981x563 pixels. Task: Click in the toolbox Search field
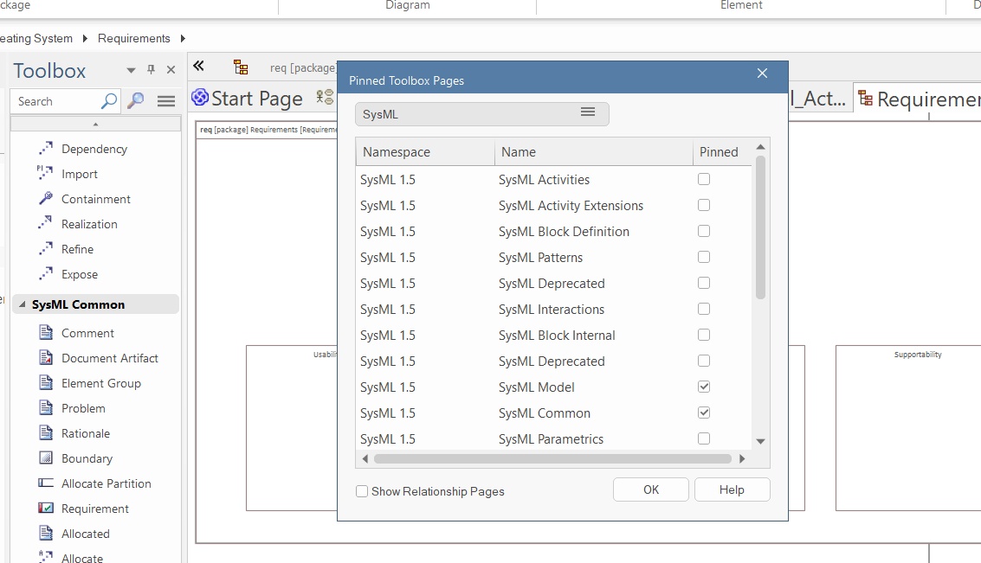pos(56,101)
